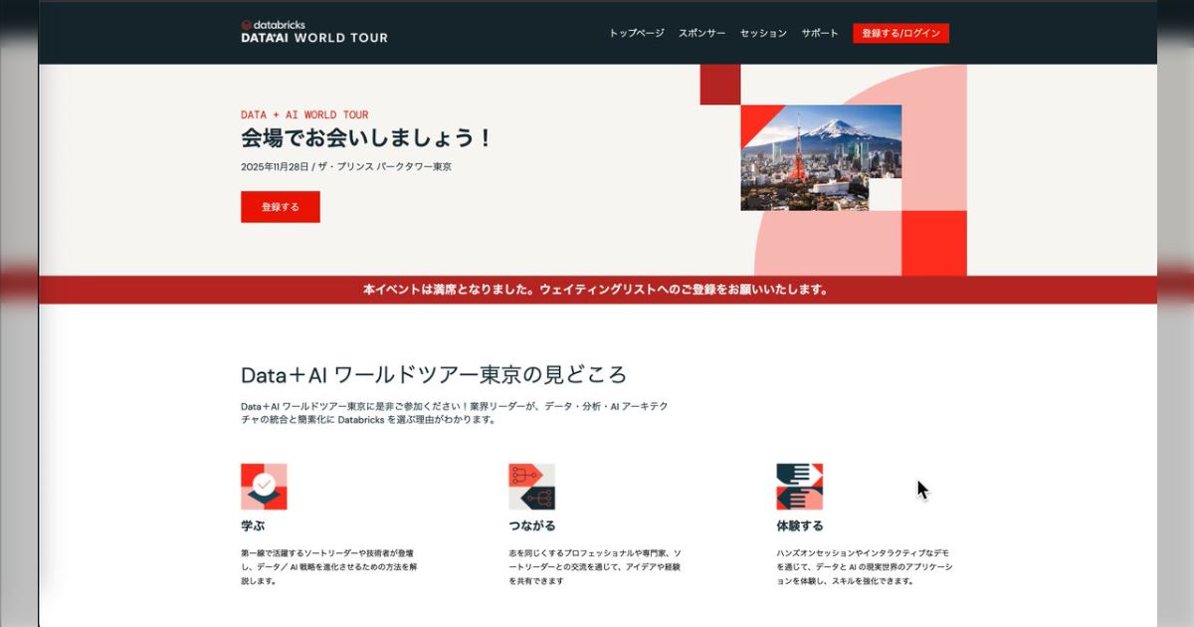Image resolution: width=1194 pixels, height=627 pixels.
Task: Open the セッション section
Action: point(761,32)
